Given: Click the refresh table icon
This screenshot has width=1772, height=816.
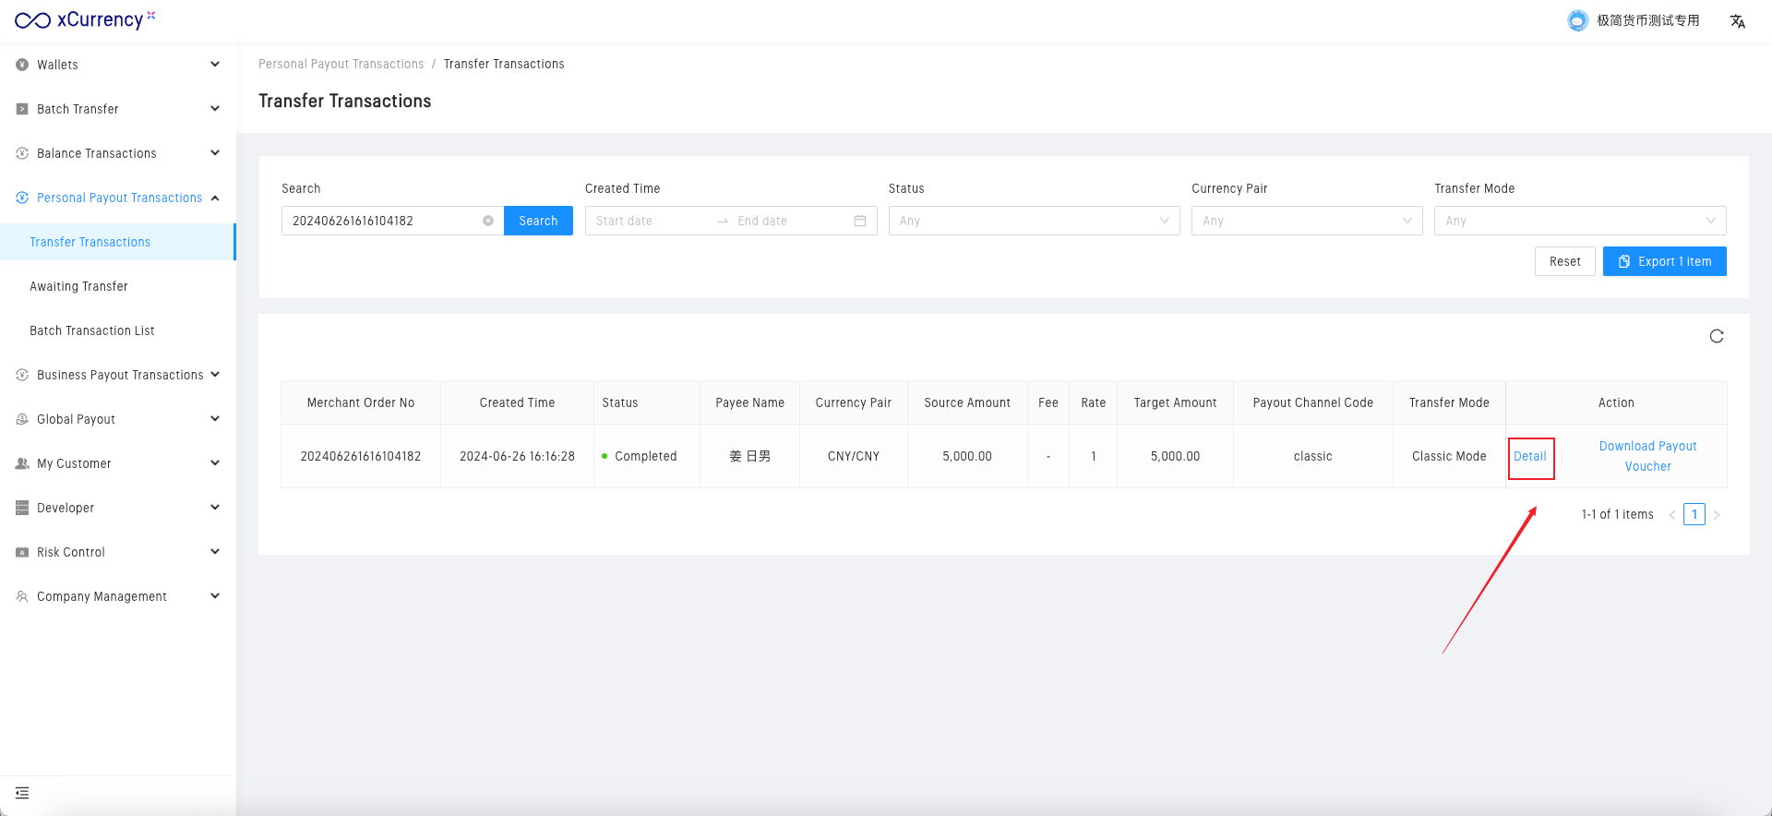Looking at the screenshot, I should click(1716, 336).
